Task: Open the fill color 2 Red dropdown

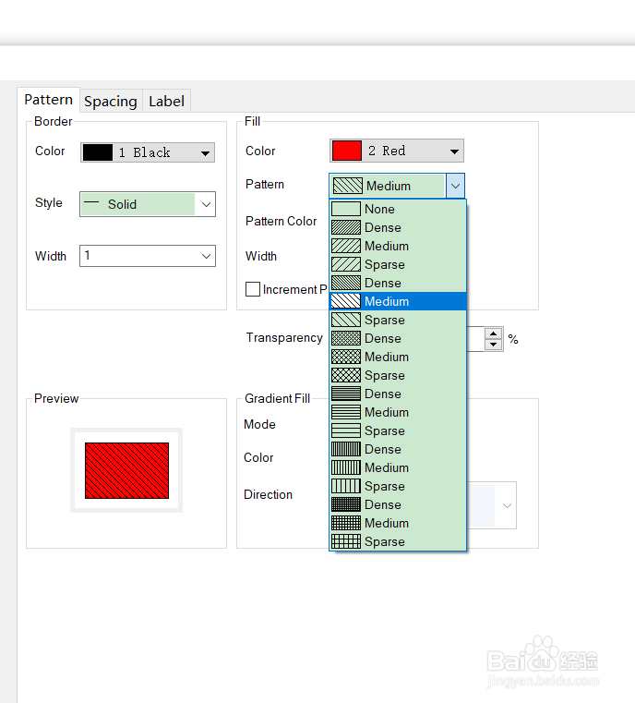Action: [397, 151]
